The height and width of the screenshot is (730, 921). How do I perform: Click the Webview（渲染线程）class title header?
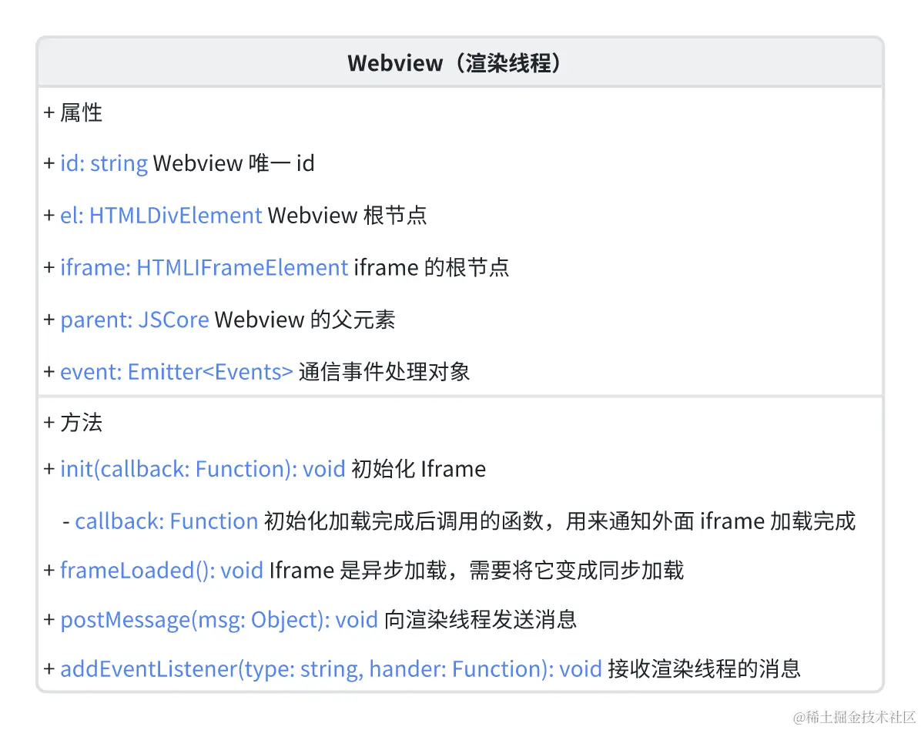[454, 63]
